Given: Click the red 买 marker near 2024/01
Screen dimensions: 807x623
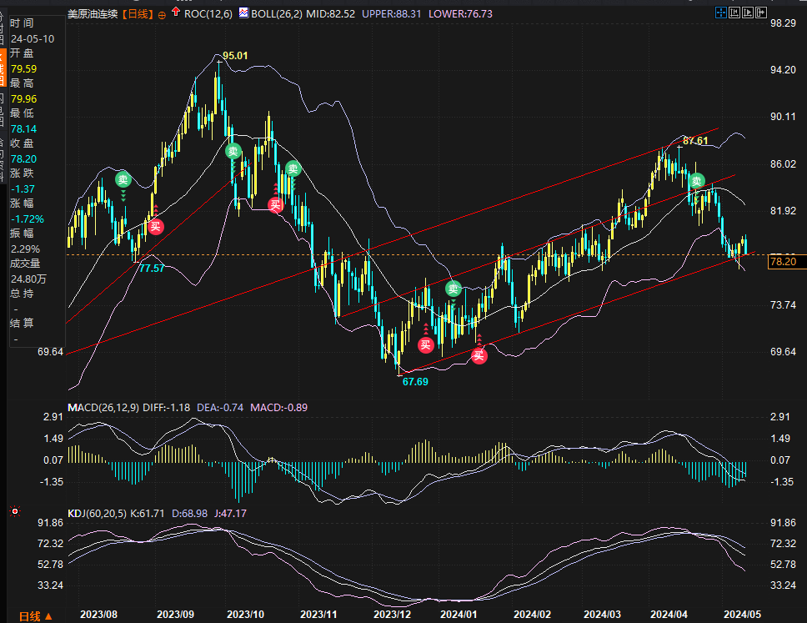Looking at the screenshot, I should coord(479,356).
